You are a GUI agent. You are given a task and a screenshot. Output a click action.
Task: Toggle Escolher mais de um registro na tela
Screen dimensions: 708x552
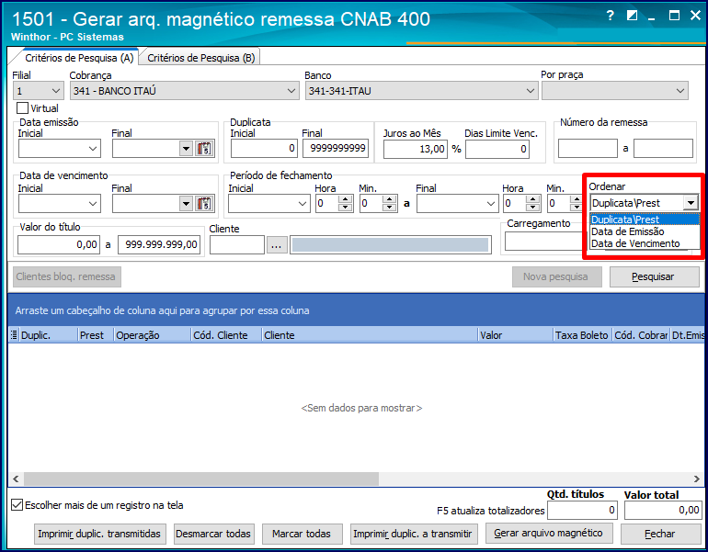(x=17, y=504)
